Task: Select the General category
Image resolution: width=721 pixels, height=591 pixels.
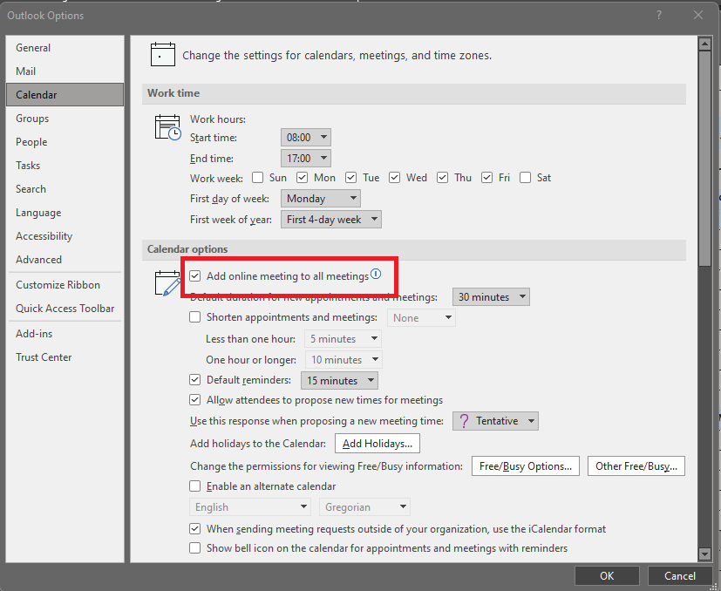Action: (65, 48)
